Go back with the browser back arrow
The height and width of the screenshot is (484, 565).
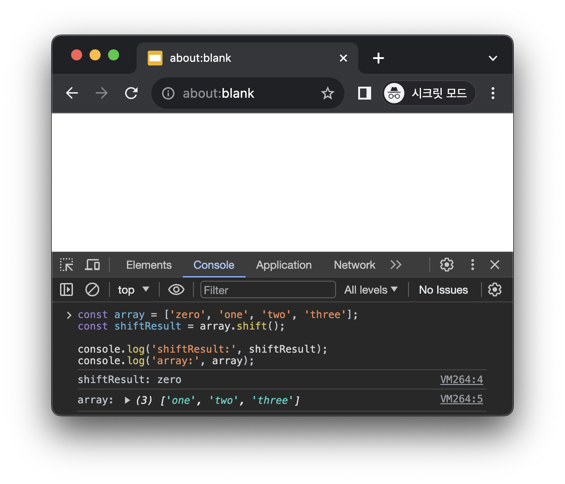click(72, 93)
